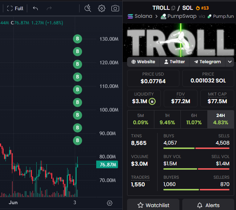Open trending rank #13 flame badge

click(x=202, y=8)
